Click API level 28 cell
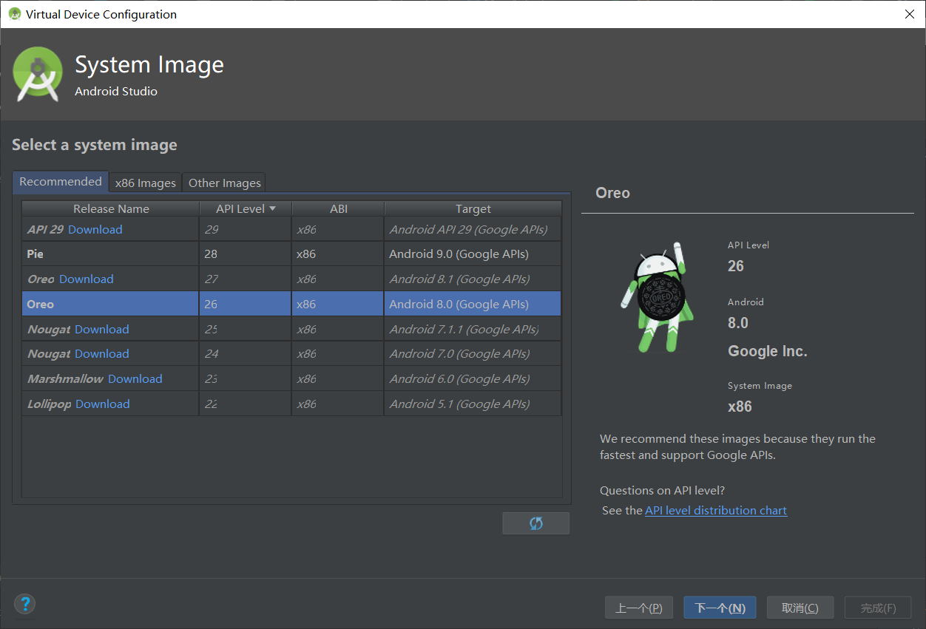 [x=246, y=254]
